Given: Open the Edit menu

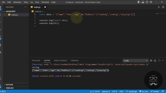Looking at the screenshot, I should [x=9, y=2].
